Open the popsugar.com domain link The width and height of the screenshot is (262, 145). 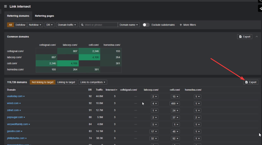coord(15,117)
